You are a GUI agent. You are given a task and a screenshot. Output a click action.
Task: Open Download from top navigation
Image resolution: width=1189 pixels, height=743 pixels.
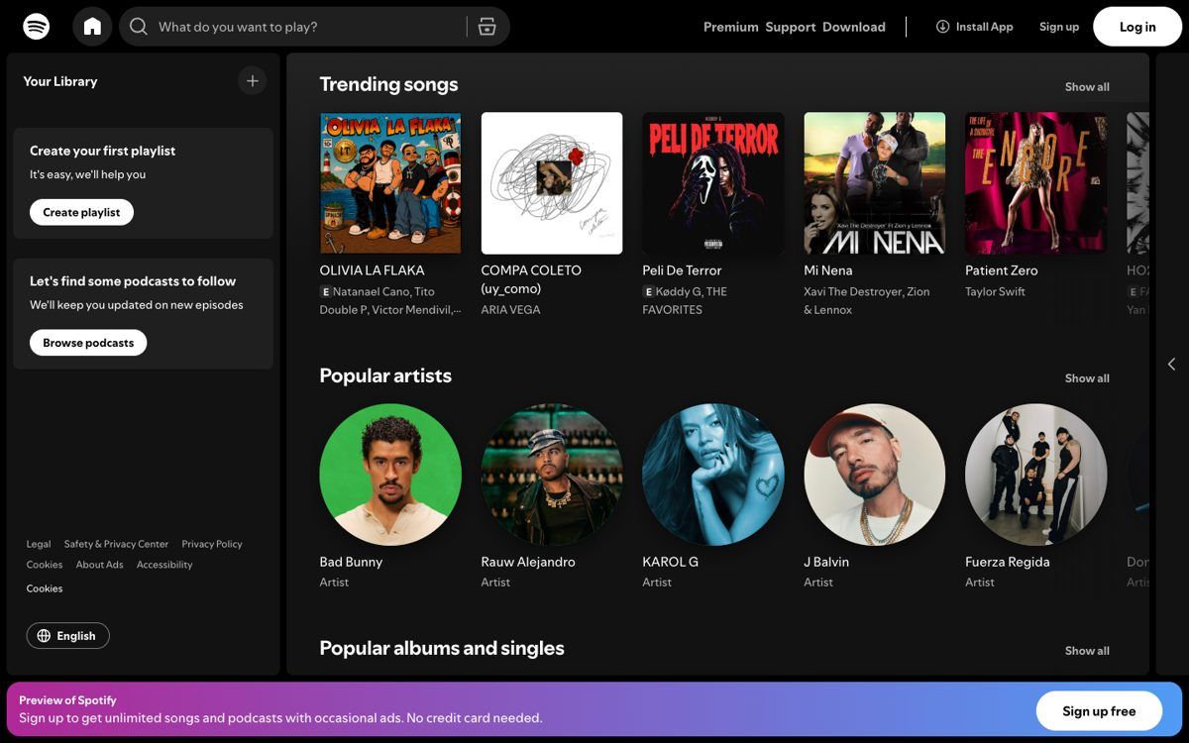[x=854, y=27]
